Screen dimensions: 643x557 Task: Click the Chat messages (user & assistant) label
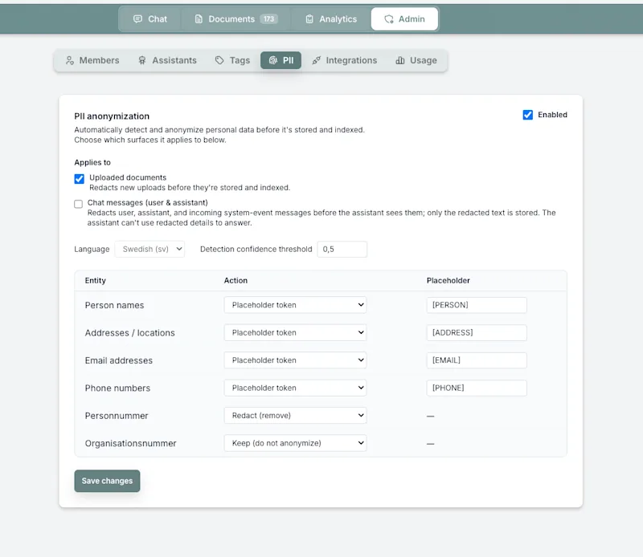148,203
